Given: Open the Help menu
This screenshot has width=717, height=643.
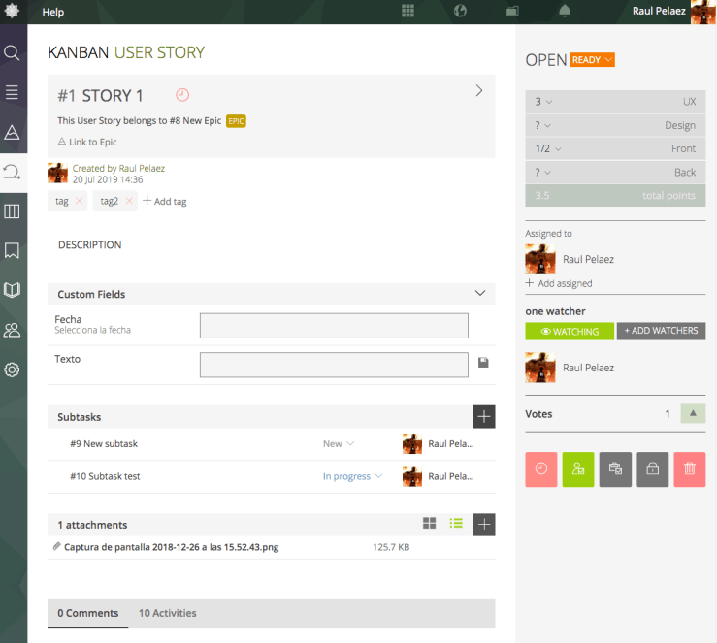Looking at the screenshot, I should tap(53, 12).
